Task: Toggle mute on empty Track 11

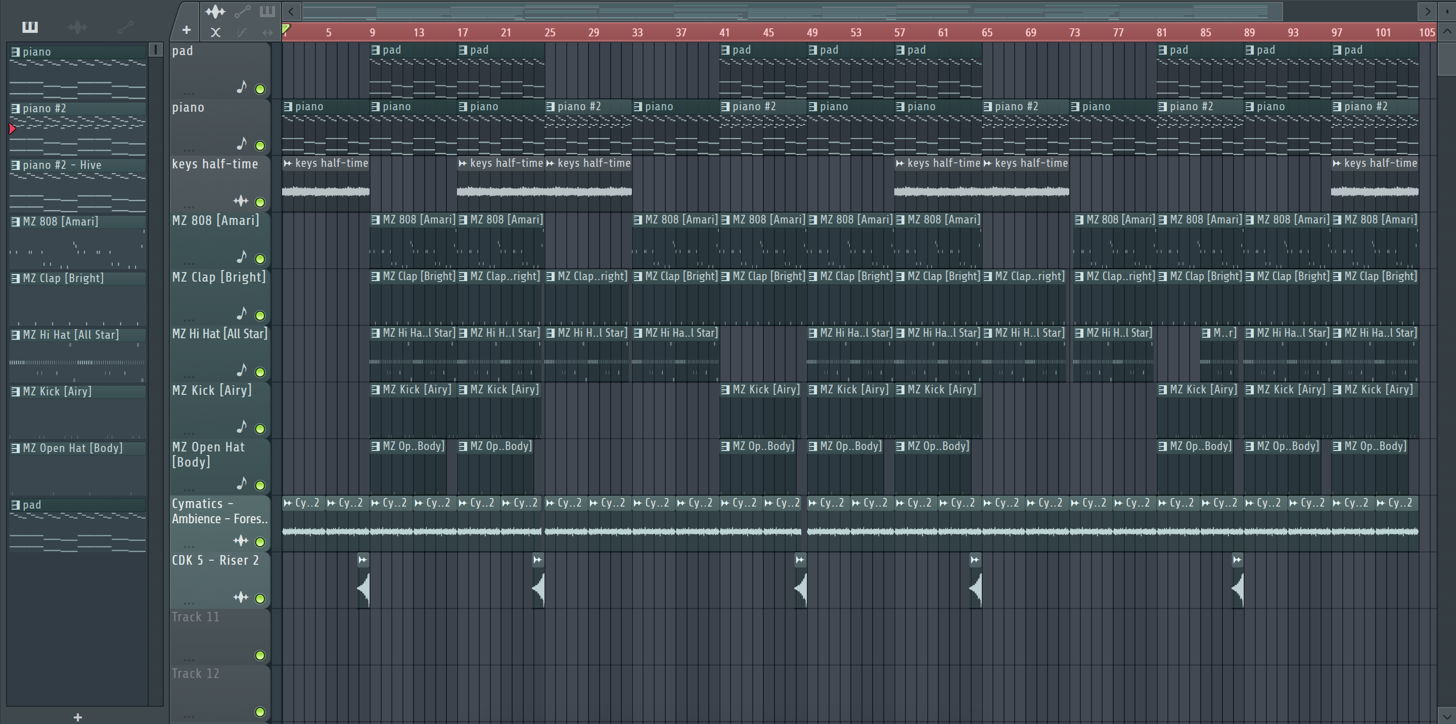Action: point(260,656)
